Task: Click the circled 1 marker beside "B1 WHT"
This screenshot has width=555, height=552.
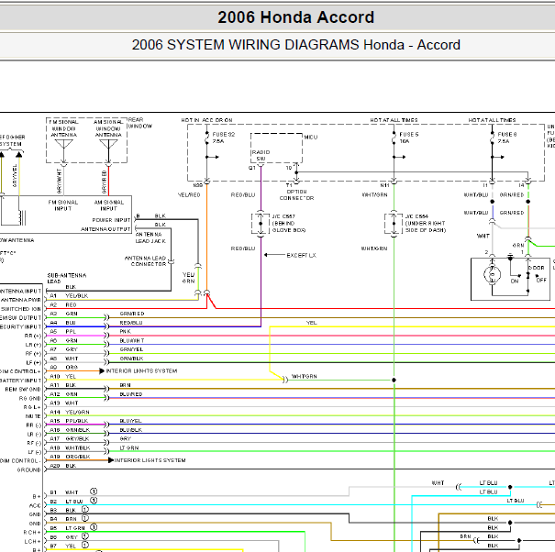Action: [94, 491]
